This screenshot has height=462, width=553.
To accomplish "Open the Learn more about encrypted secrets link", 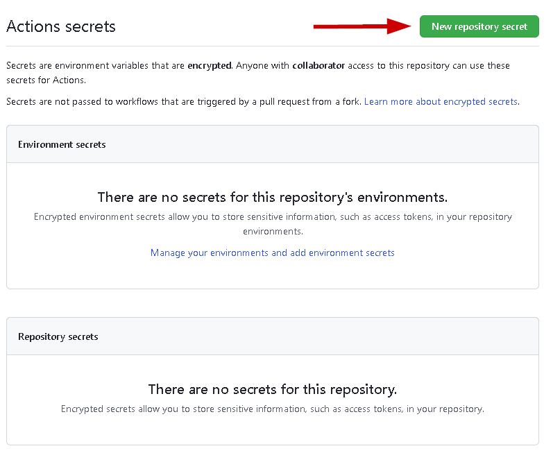I will click(x=441, y=101).
